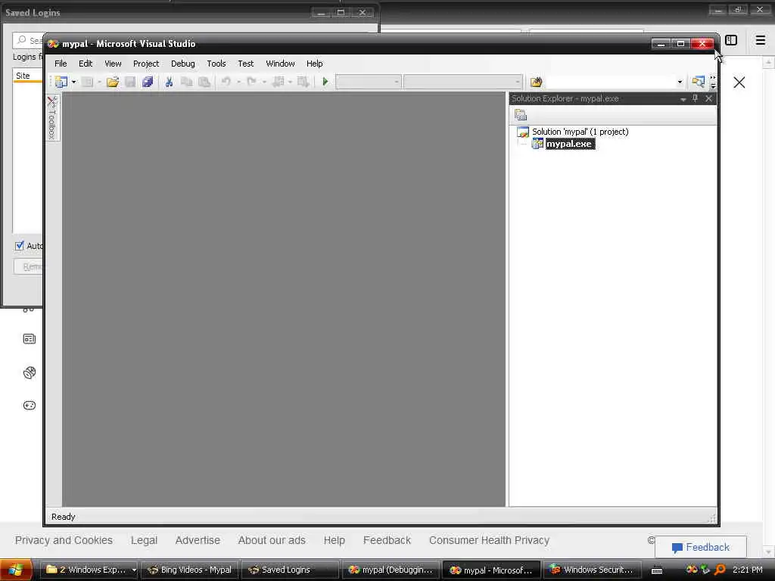Click the Save All icon

(x=148, y=82)
